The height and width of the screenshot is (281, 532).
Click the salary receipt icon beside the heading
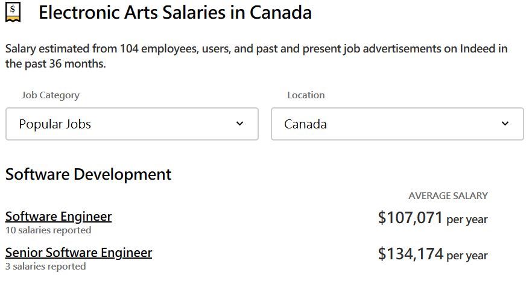[x=13, y=12]
